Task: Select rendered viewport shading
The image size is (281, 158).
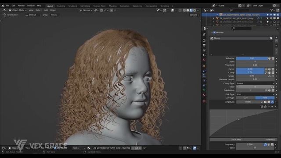Action: click(x=195, y=10)
